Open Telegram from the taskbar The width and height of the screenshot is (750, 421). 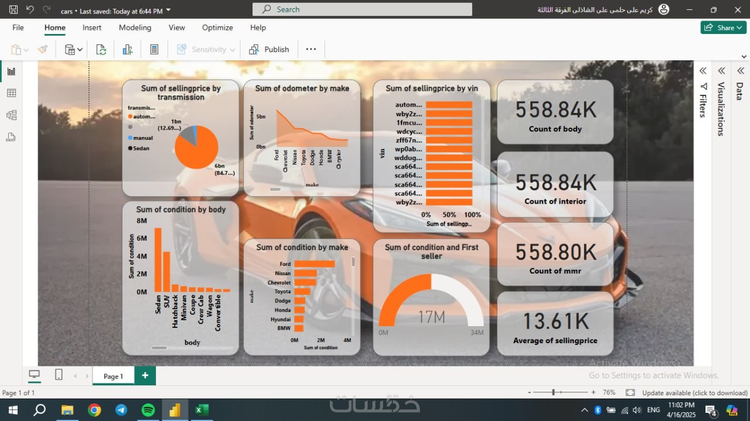121,410
